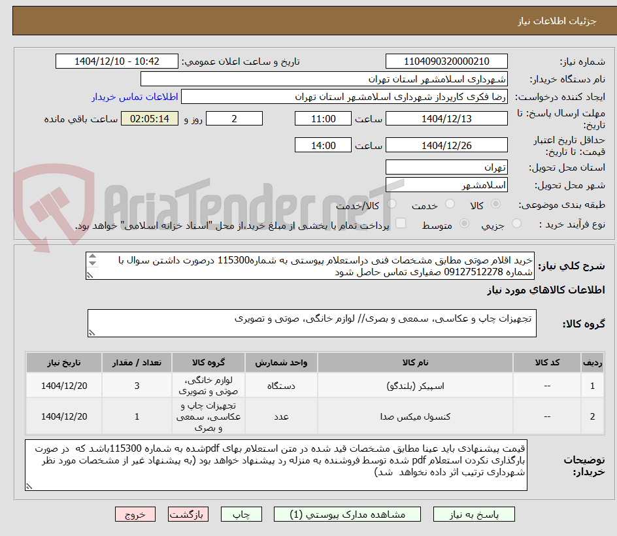617x536 pixels.
Task: Click the need number field 1104090320000210
Action: (446, 61)
